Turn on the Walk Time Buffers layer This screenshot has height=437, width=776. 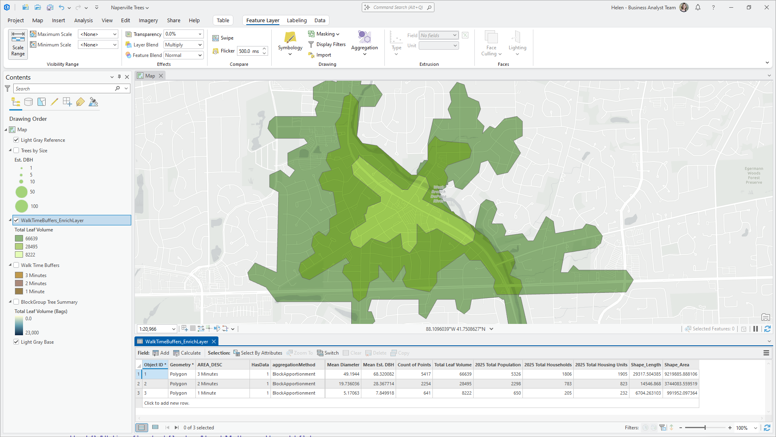[x=16, y=265]
